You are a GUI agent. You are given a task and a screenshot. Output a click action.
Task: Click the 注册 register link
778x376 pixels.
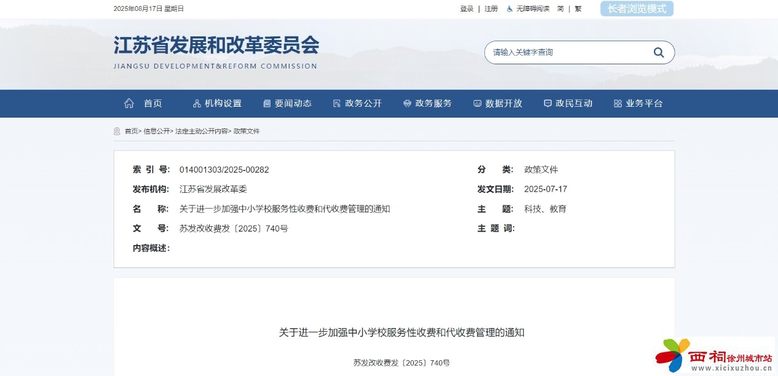(490, 8)
